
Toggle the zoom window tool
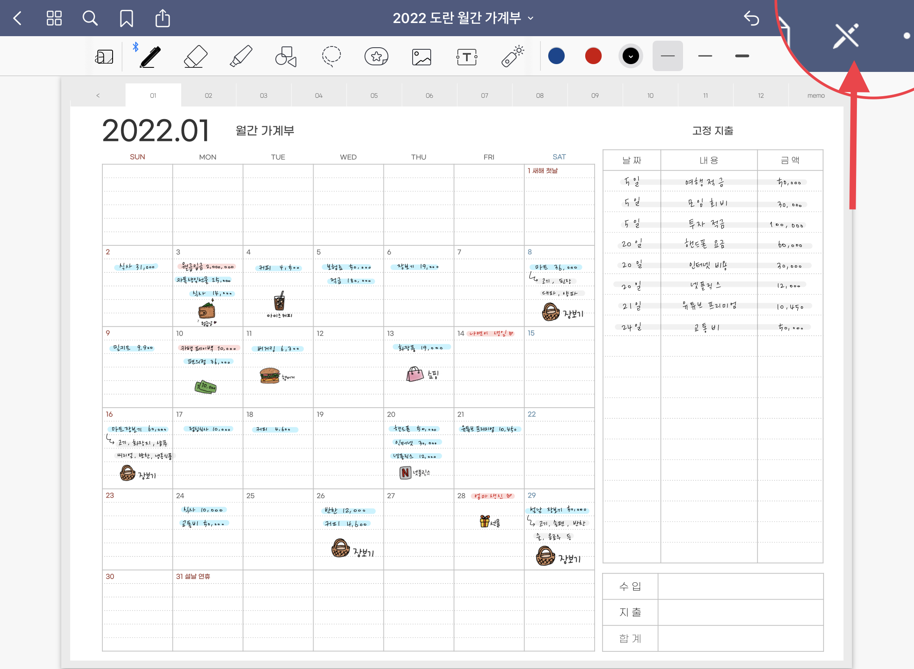coord(104,57)
